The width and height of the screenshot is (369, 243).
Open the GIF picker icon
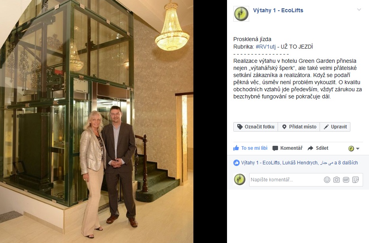click(x=346, y=180)
